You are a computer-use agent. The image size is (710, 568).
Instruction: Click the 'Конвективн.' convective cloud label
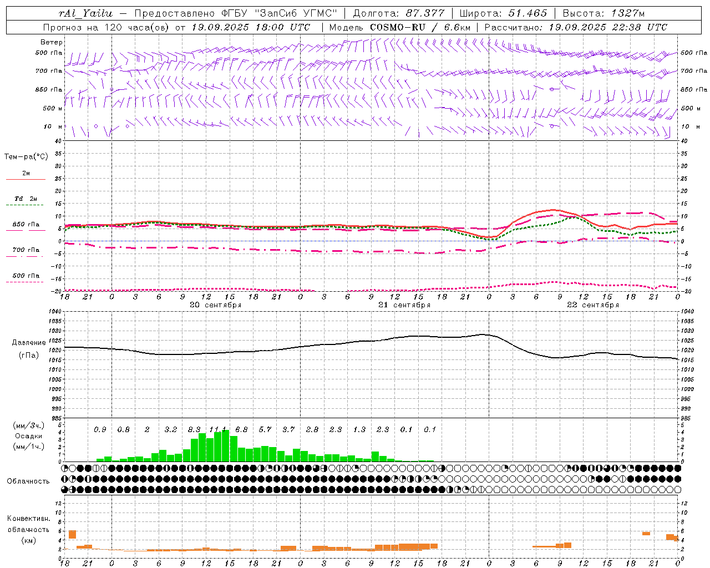click(x=28, y=519)
